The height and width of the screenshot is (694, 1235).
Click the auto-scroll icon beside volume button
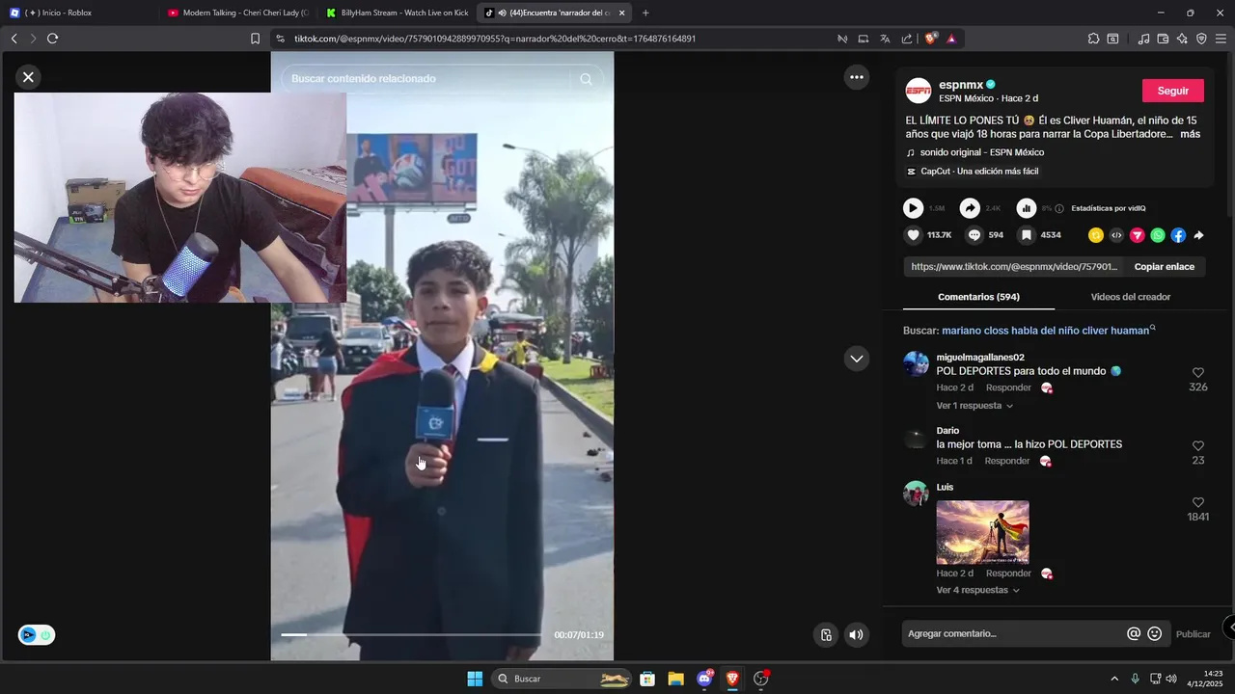pos(826,634)
